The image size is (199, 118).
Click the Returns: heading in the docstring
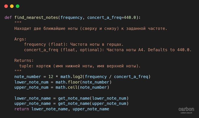[x=24, y=60]
